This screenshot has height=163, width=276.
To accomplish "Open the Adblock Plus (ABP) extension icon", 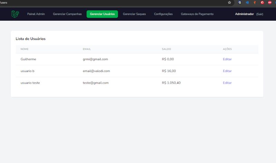I will tap(270, 2).
